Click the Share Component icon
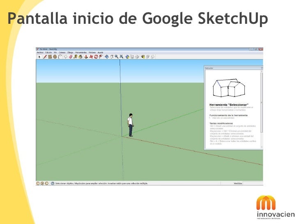The height and width of the screenshot is (224, 299). tap(137, 57)
